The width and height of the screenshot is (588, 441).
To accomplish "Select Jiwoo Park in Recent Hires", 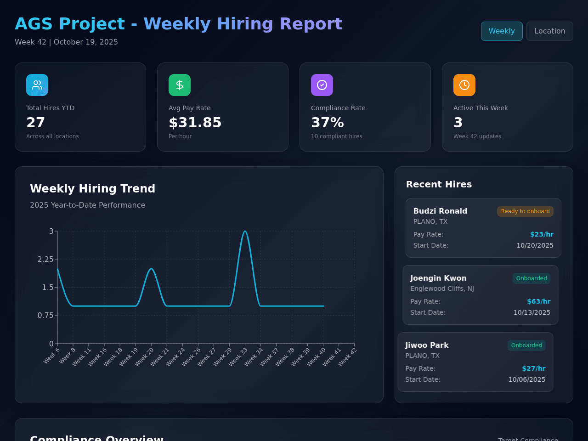I will click(x=475, y=362).
